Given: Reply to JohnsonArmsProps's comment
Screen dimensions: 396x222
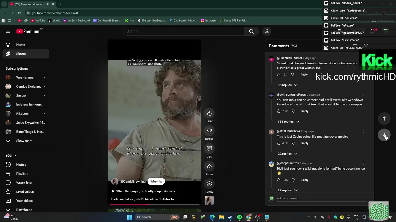Looking at the screenshot, I should (x=305, y=111).
